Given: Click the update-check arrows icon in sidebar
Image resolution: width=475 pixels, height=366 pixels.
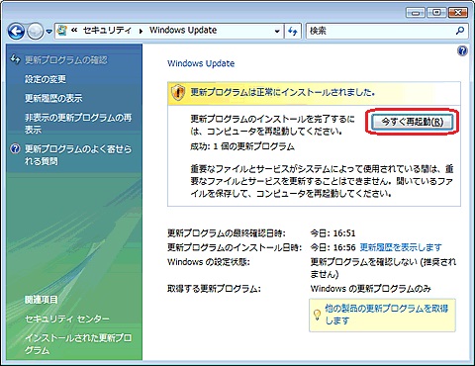Looking at the screenshot, I should tap(15, 59).
